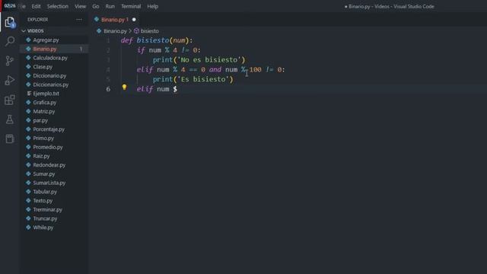This screenshot has width=487, height=274.
Task: Open the Edit menu
Action: click(36, 6)
